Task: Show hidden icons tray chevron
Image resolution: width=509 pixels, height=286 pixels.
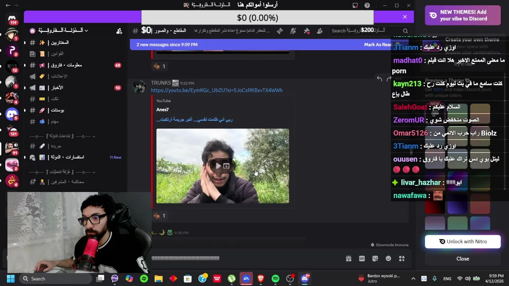Action: click(x=413, y=278)
